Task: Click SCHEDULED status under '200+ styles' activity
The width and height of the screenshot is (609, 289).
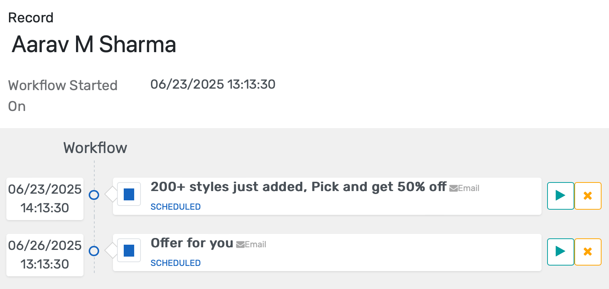Action: coord(176,207)
